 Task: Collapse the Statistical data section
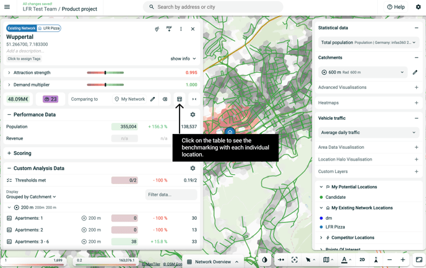tap(416, 28)
